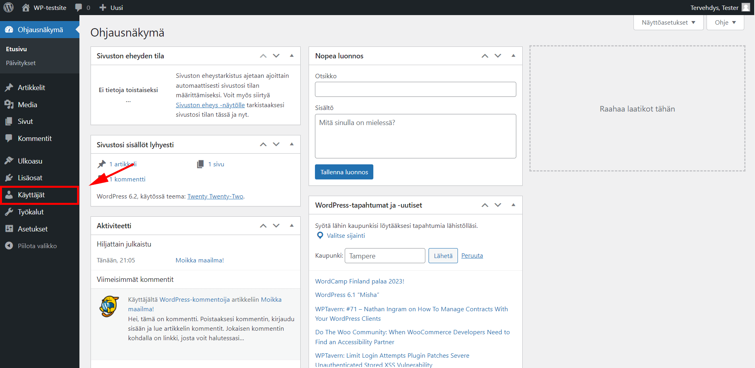Move WordPress-tapahtumat ja -uutiset widget up
This screenshot has height=368, width=755.
[485, 205]
